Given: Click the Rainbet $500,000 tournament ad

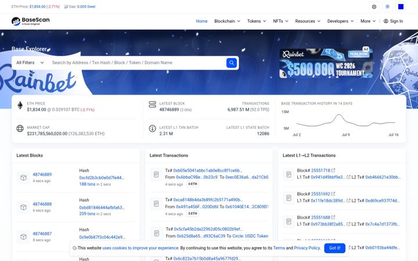Looking at the screenshot, I should 326,63.
